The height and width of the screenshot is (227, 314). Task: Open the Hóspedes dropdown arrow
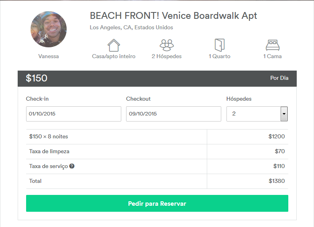(284, 114)
